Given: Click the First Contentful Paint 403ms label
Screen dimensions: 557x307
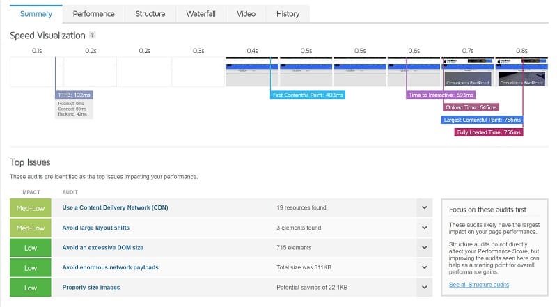Looking at the screenshot, I should [x=308, y=95].
